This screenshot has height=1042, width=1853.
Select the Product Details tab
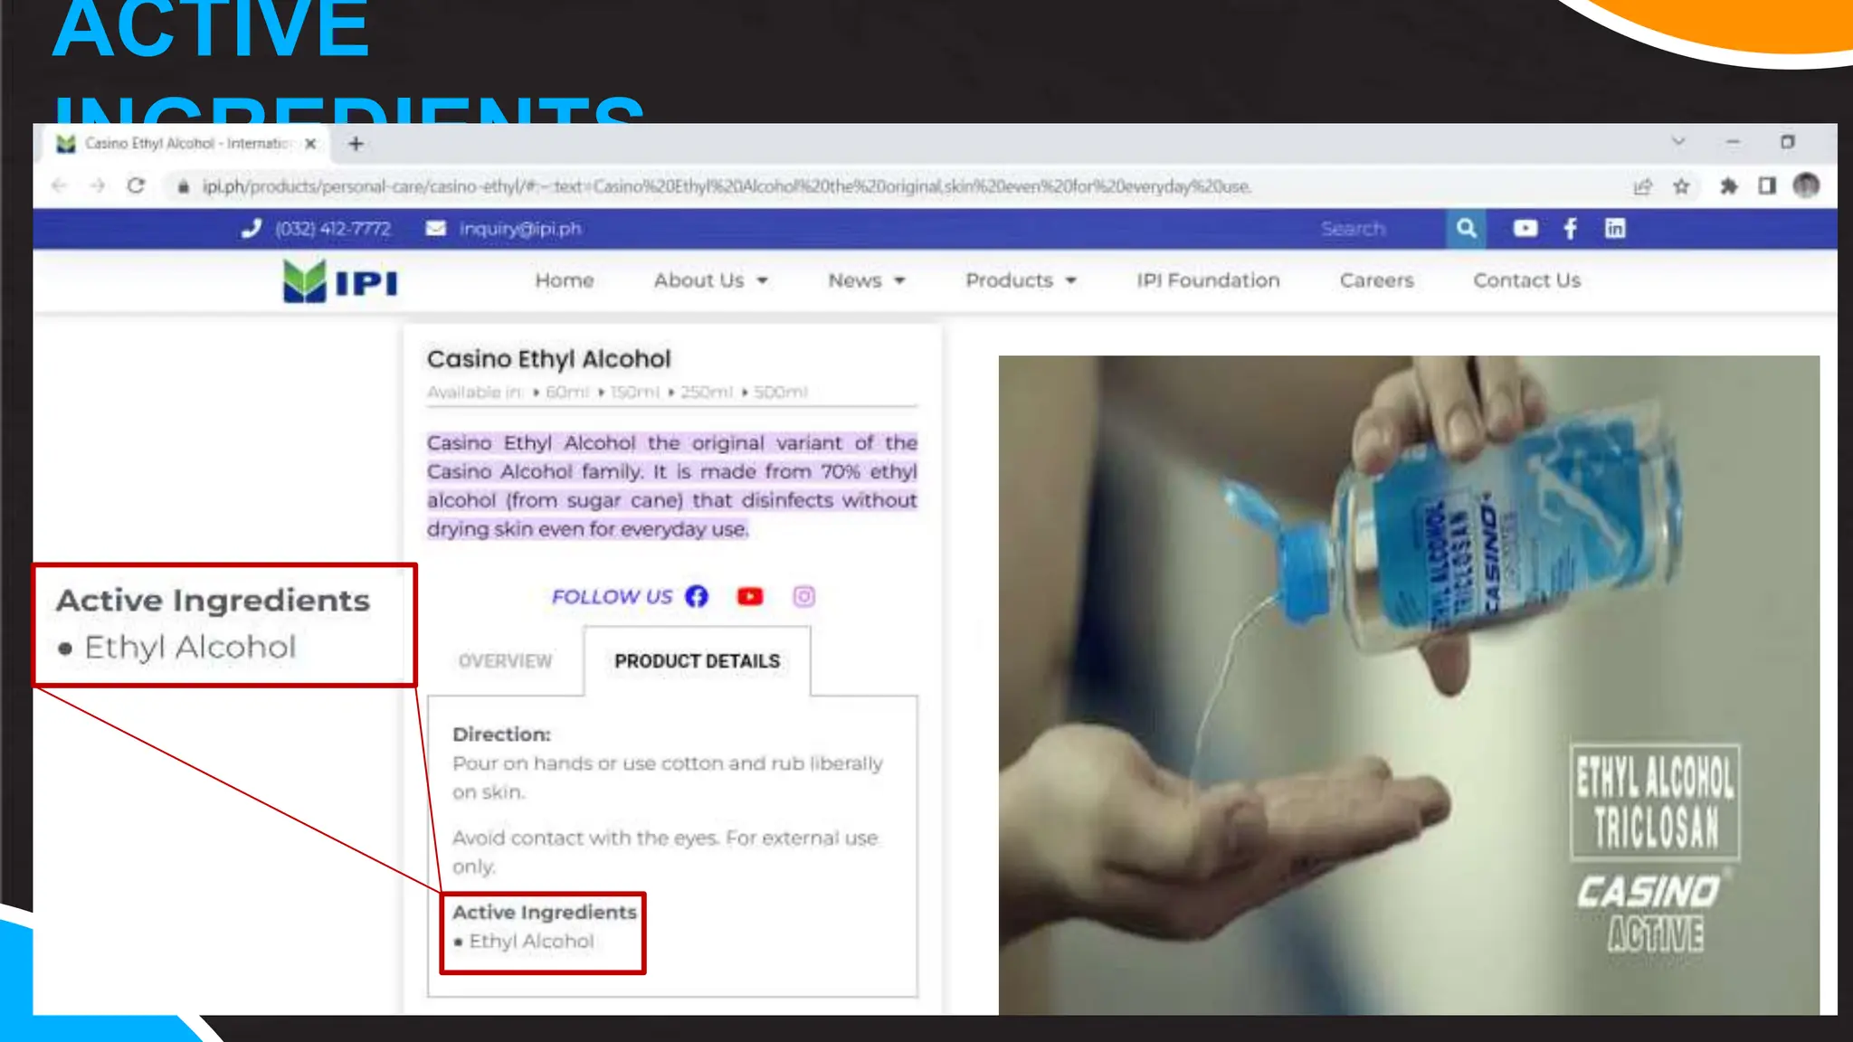click(x=697, y=661)
